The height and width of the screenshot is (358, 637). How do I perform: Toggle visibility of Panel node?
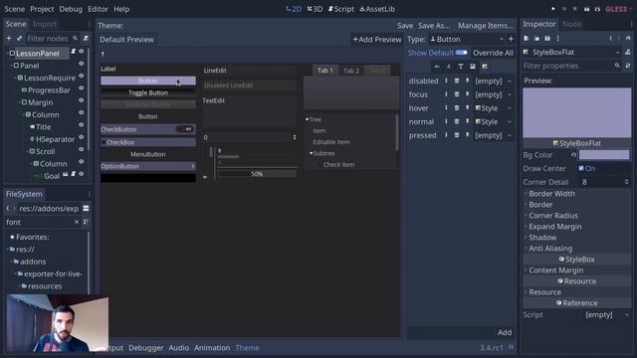(x=82, y=64)
